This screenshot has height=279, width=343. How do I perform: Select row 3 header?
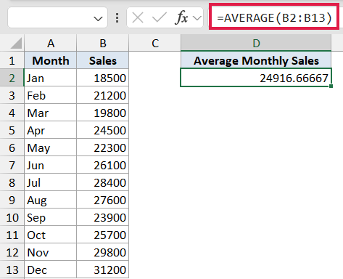(12, 95)
